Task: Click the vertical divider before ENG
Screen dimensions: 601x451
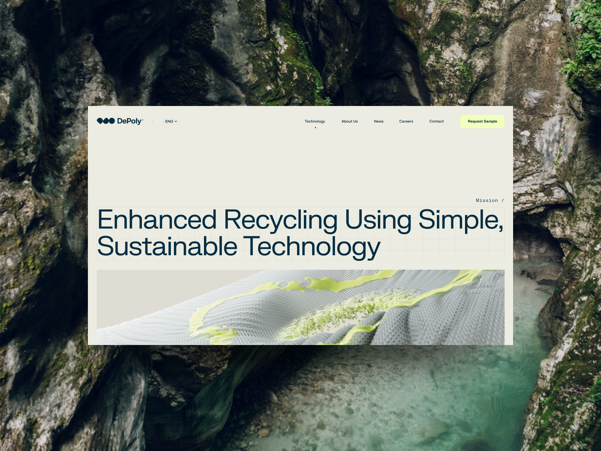Action: pyautogui.click(x=153, y=121)
